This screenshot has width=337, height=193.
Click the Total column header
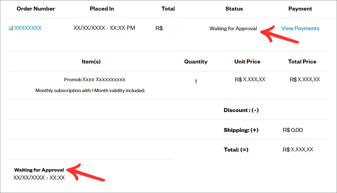point(168,9)
